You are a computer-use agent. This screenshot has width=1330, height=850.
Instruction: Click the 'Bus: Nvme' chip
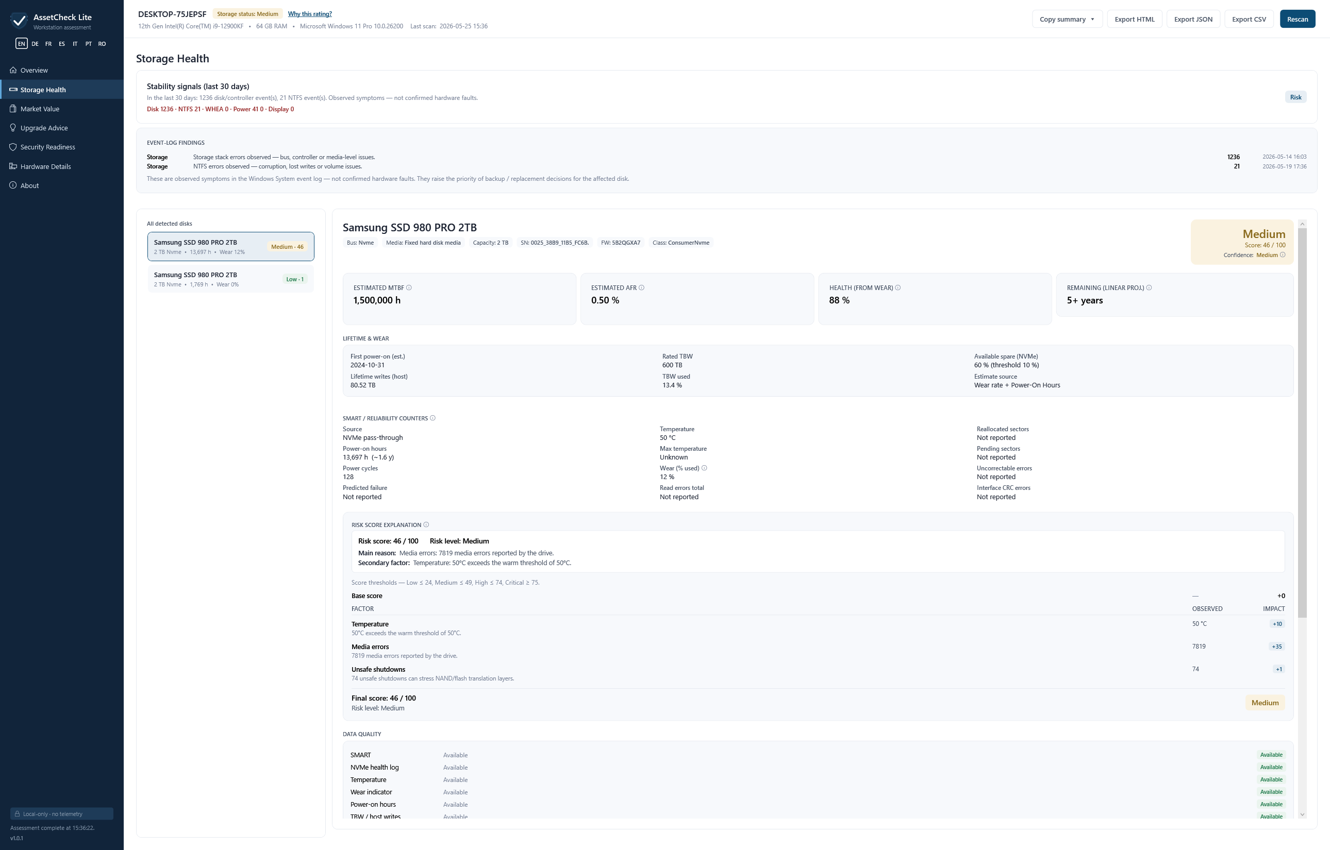click(x=360, y=243)
